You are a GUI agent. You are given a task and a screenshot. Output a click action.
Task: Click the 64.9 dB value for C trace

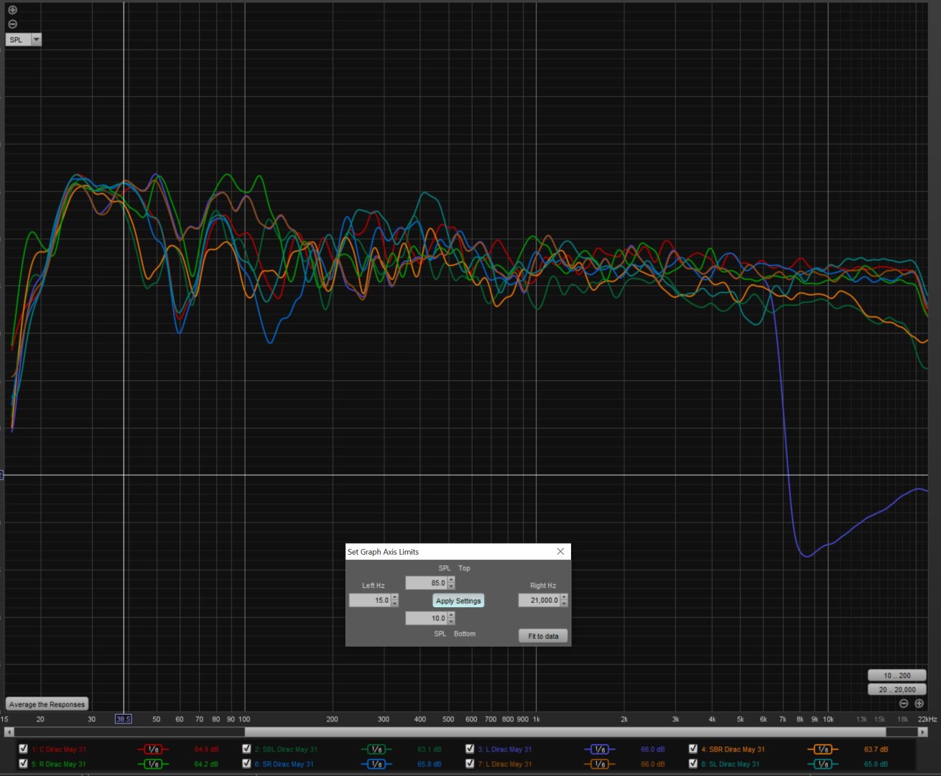click(206, 749)
